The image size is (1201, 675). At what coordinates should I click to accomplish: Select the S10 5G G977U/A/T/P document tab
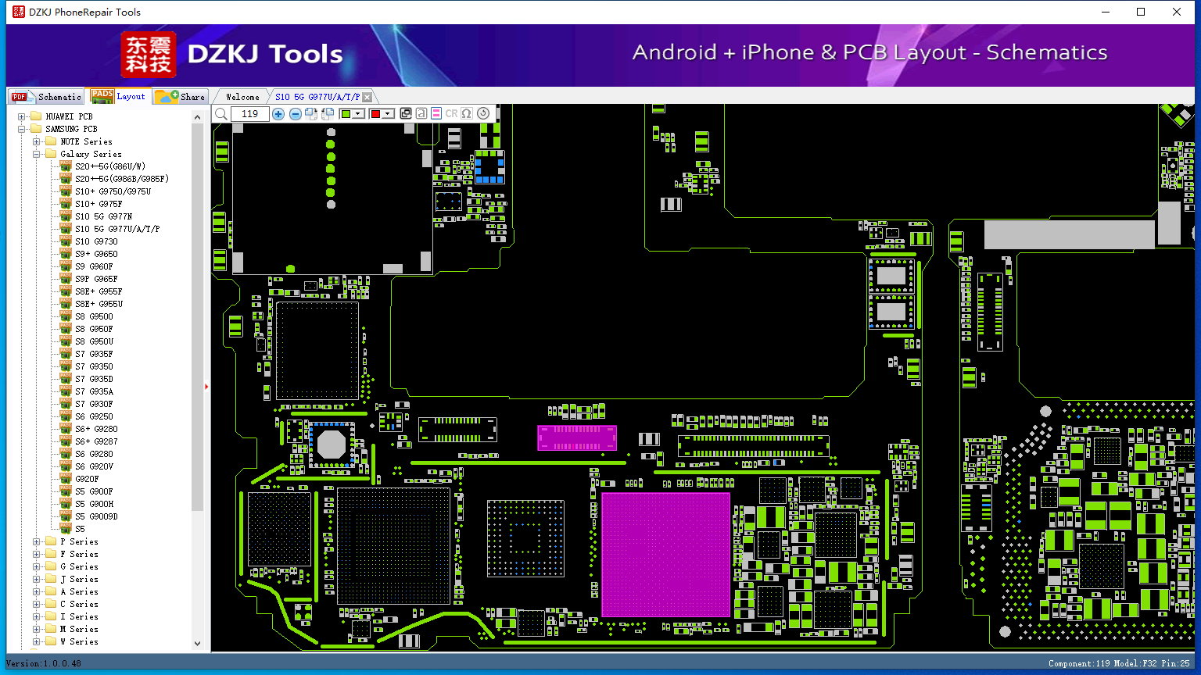coord(317,97)
